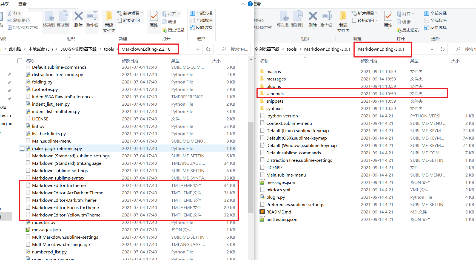Open the help icon in the left window
This screenshot has width=476, height=260.
[250, 4]
